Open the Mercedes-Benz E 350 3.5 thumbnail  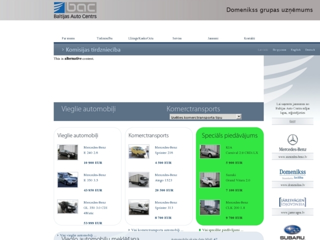[67, 180]
